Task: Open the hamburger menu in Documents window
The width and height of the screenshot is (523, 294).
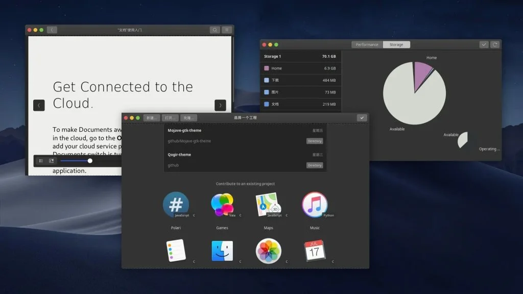Action: [x=227, y=30]
